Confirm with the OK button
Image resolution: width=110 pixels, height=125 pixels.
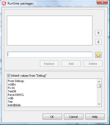tap(52, 117)
